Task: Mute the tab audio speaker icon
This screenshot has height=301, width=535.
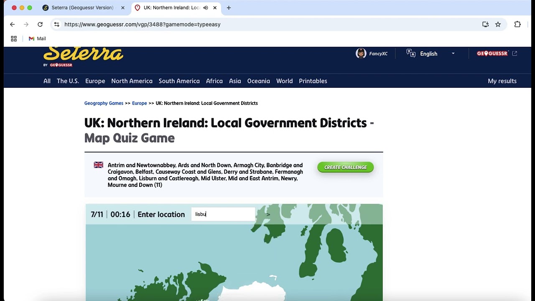Action: coord(206,8)
